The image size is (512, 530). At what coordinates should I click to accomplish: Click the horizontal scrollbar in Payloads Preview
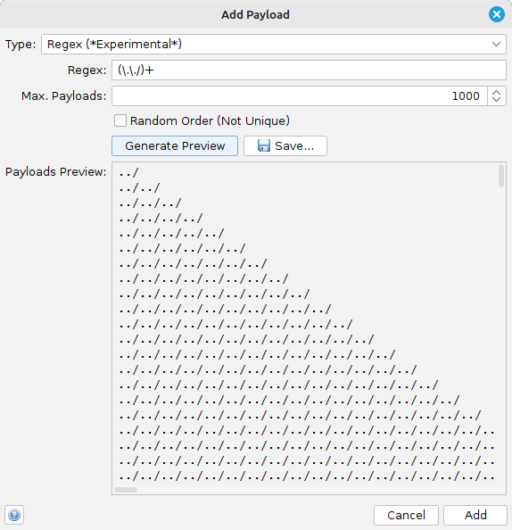[126, 490]
